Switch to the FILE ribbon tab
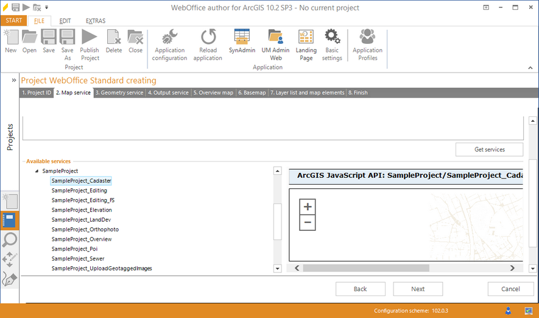 39,21
